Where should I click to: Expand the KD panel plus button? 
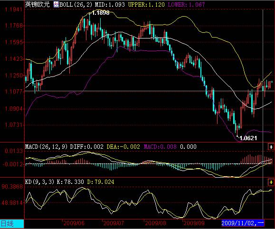pos(271,182)
